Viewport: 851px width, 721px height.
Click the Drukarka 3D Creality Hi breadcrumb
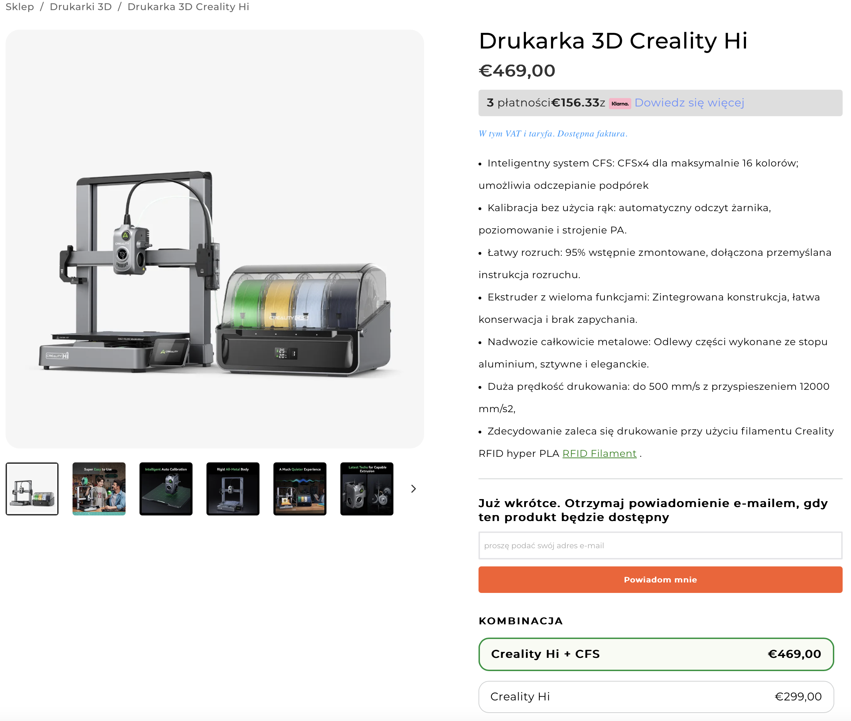click(188, 7)
